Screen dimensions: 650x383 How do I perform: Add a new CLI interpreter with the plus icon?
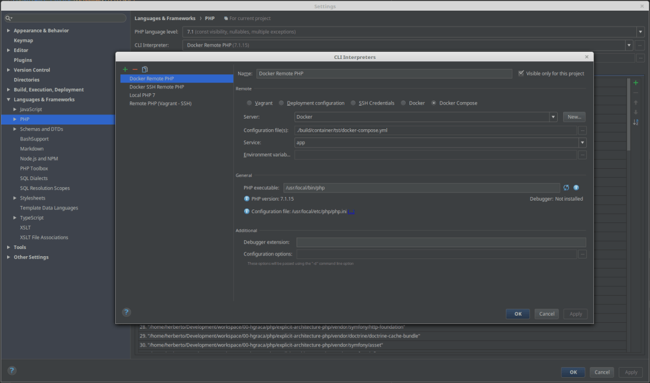coord(125,69)
